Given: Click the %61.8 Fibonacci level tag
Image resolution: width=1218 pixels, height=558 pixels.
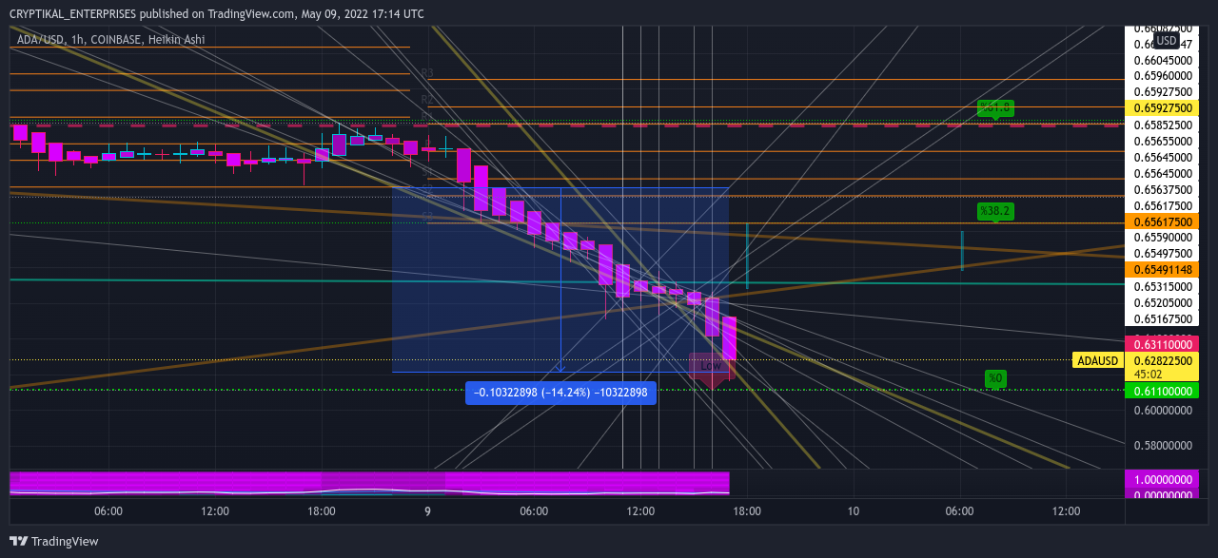Looking at the screenshot, I should (994, 107).
